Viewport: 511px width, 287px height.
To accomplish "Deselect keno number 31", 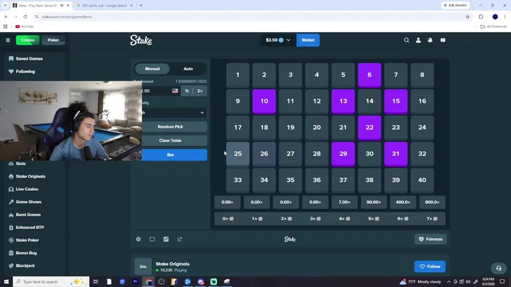I will point(395,154).
